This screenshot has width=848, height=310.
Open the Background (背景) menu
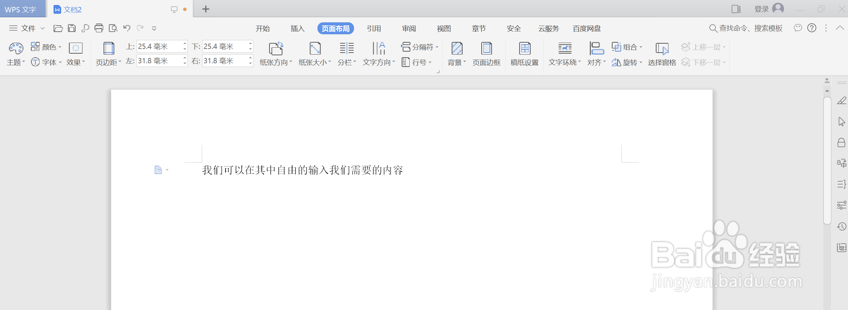(457, 54)
